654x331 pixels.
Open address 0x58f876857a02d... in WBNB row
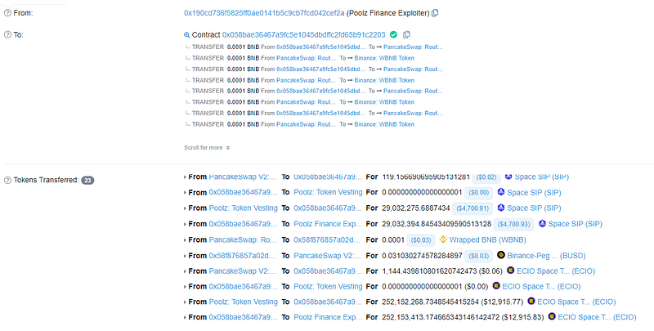coord(326,239)
